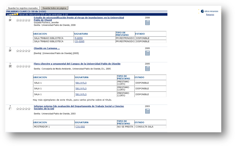The image size is (235, 146).
Task: Rate Informe externo using its star icons
Action: pyautogui.click(x=23, y=109)
